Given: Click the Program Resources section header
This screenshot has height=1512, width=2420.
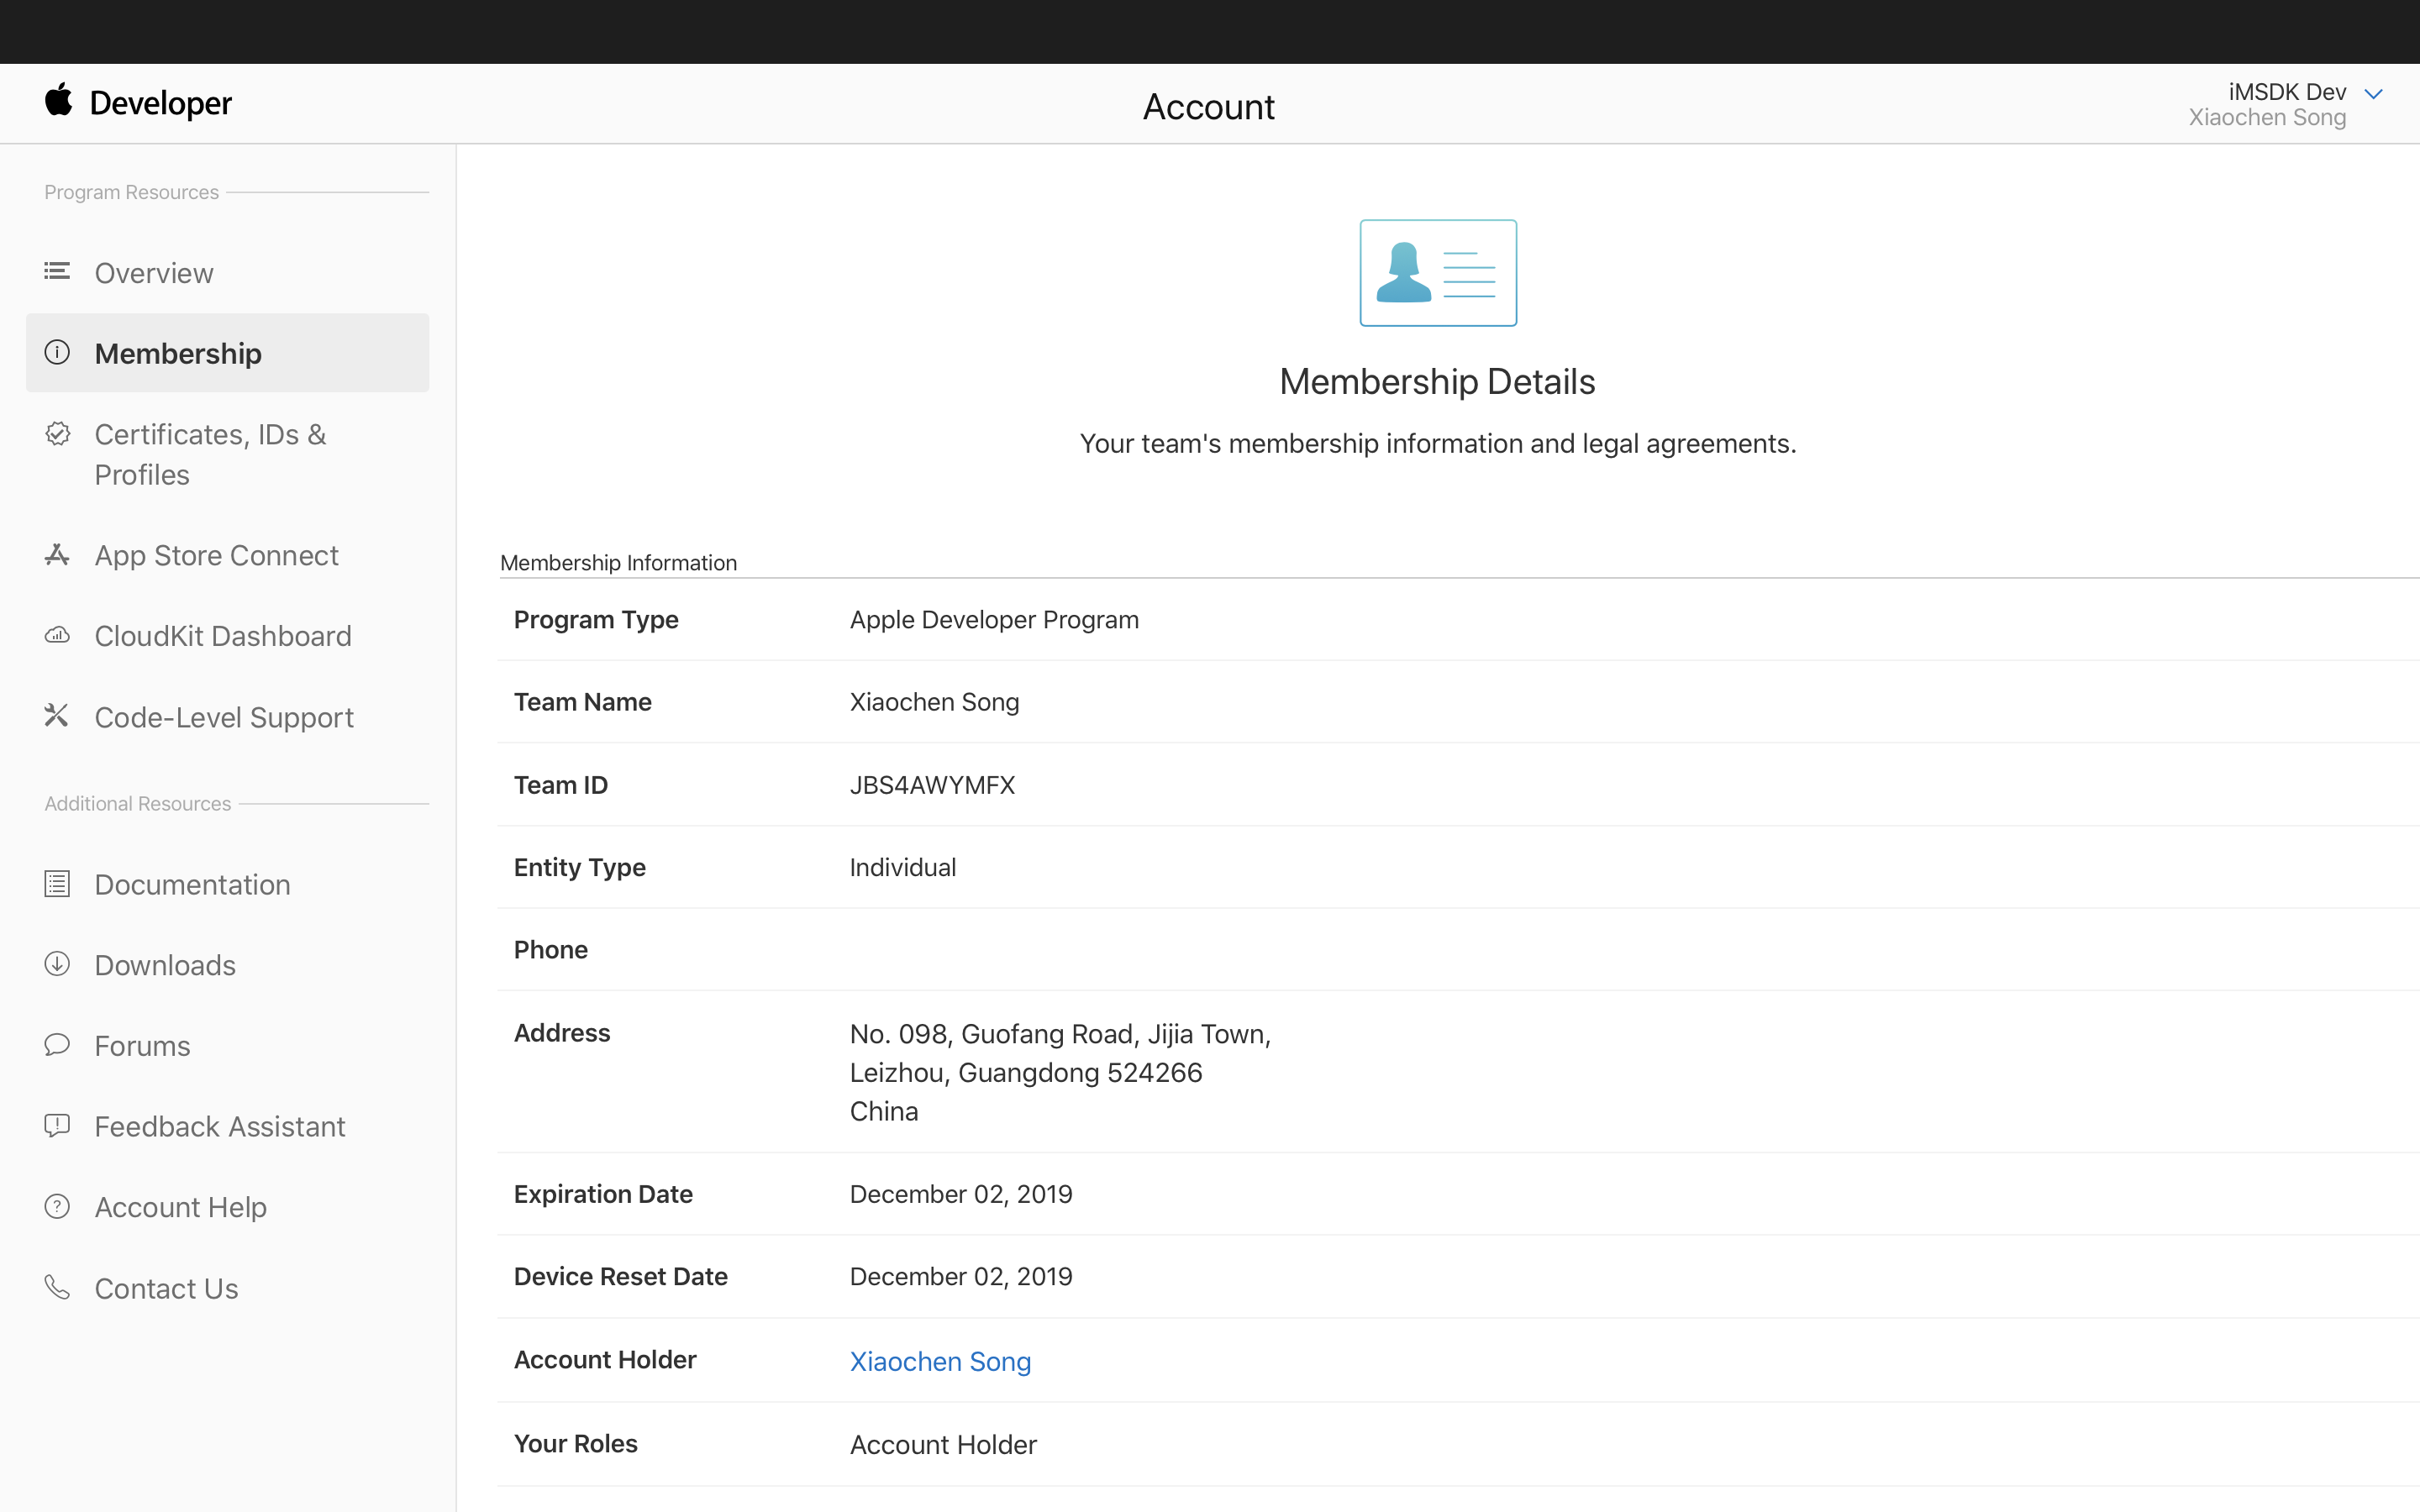Looking at the screenshot, I should 131,192.
